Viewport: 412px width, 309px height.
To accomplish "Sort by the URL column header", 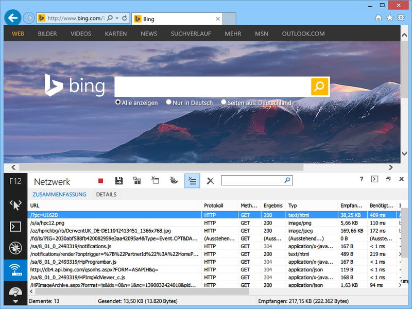I will (114, 205).
